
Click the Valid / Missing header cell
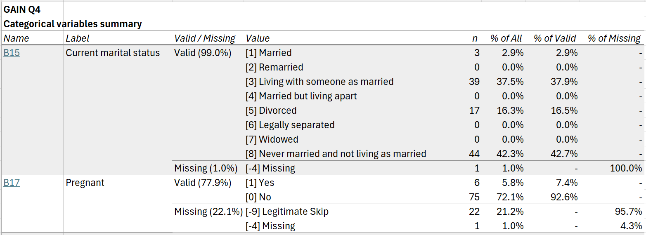[205, 38]
